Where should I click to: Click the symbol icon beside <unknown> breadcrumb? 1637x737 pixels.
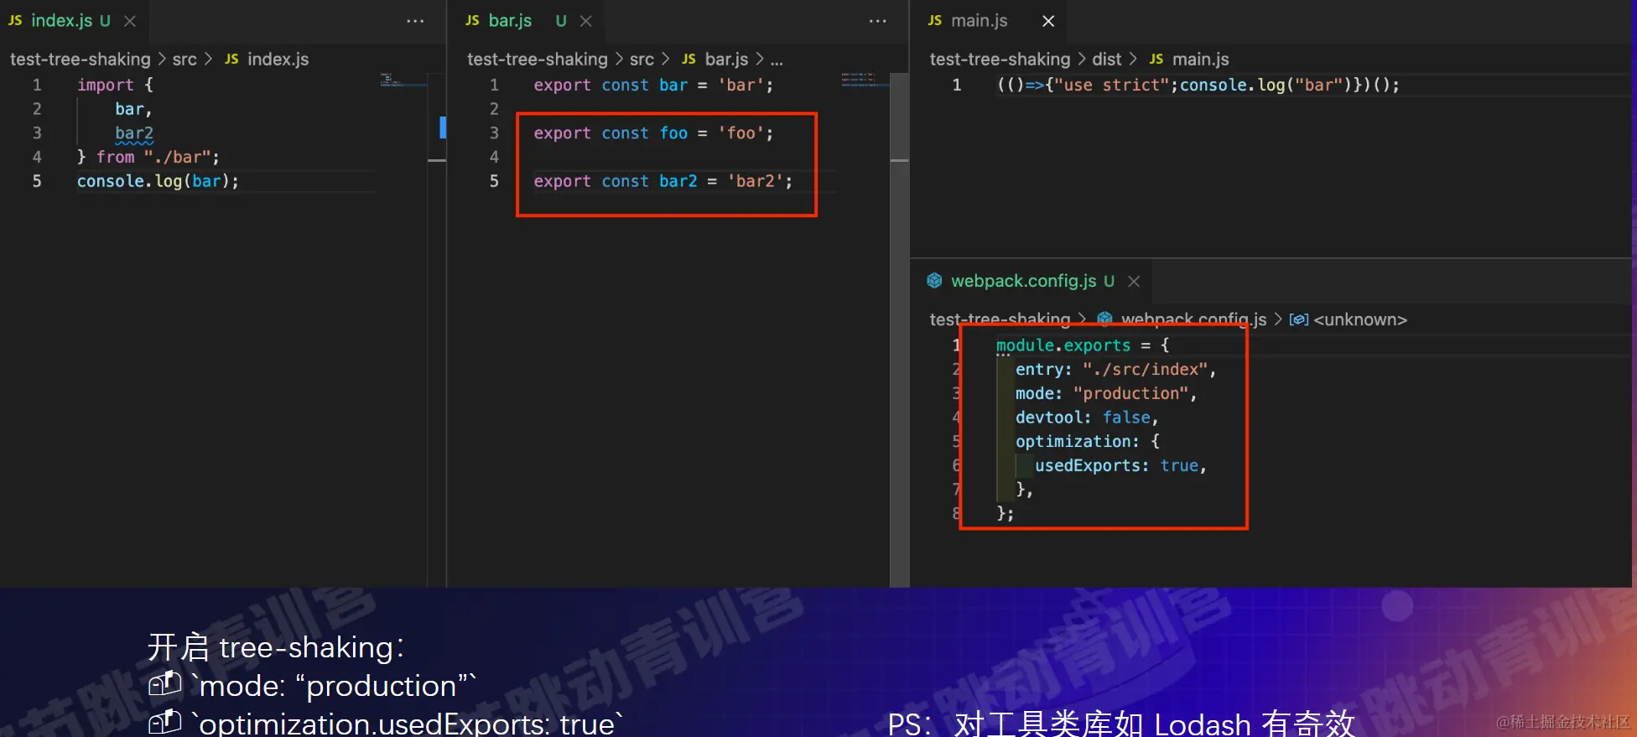1298,319
